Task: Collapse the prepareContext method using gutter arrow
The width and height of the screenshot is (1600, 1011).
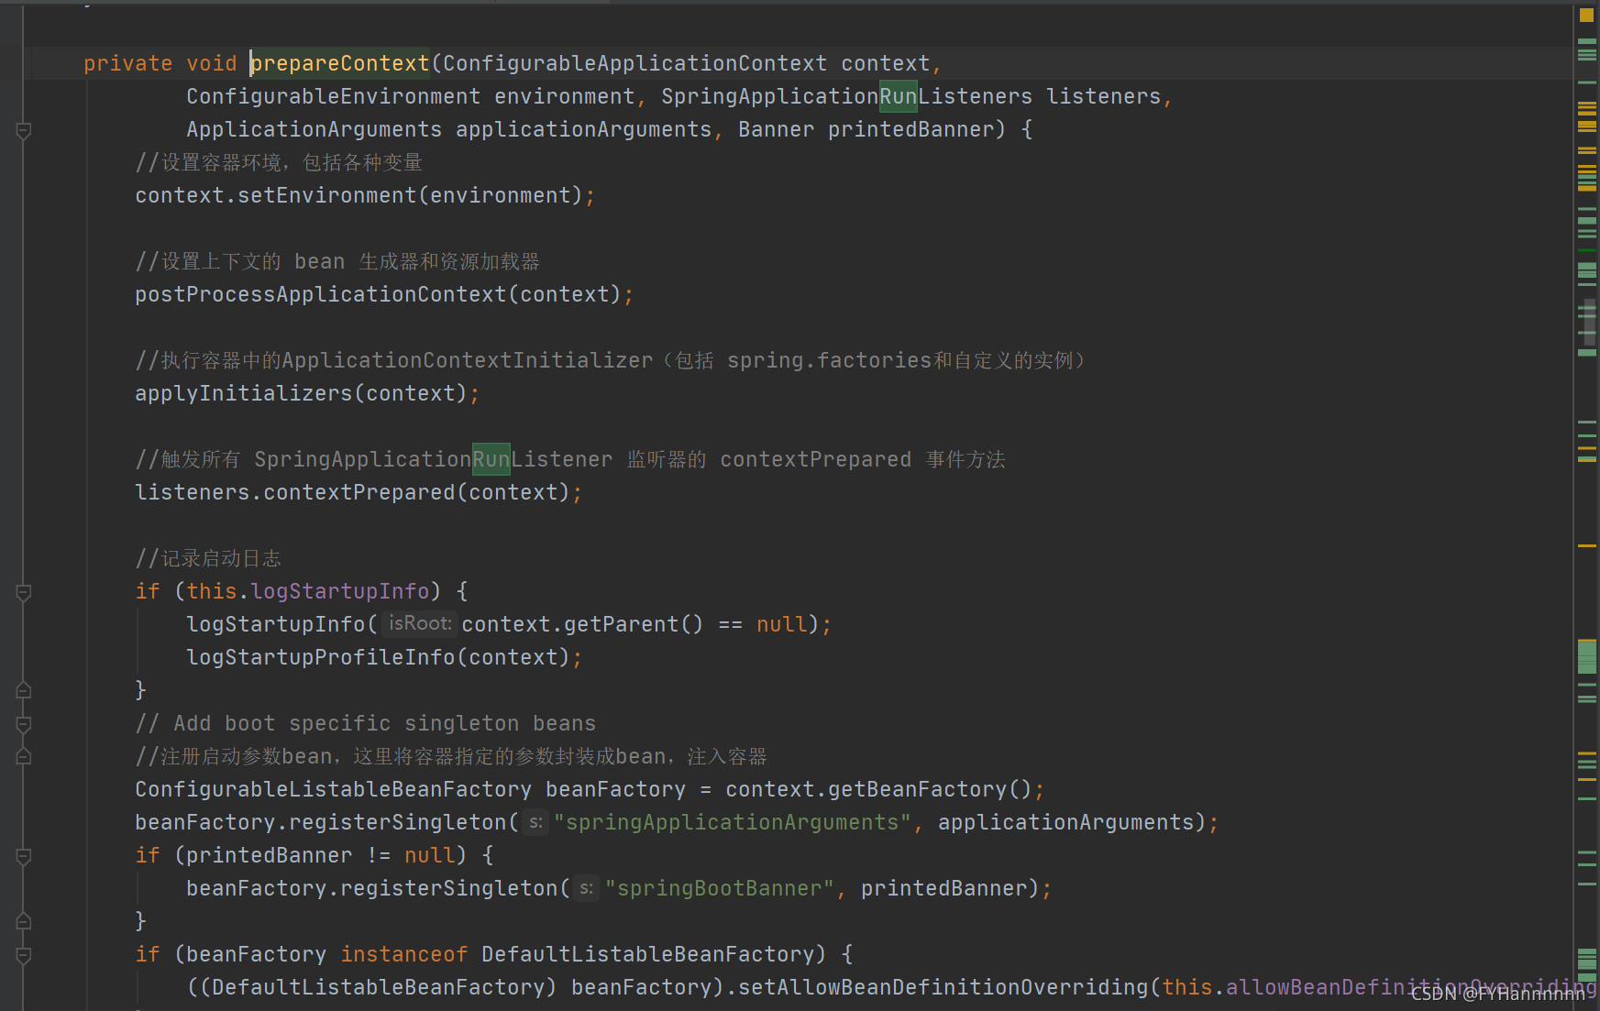Action: 23,131
